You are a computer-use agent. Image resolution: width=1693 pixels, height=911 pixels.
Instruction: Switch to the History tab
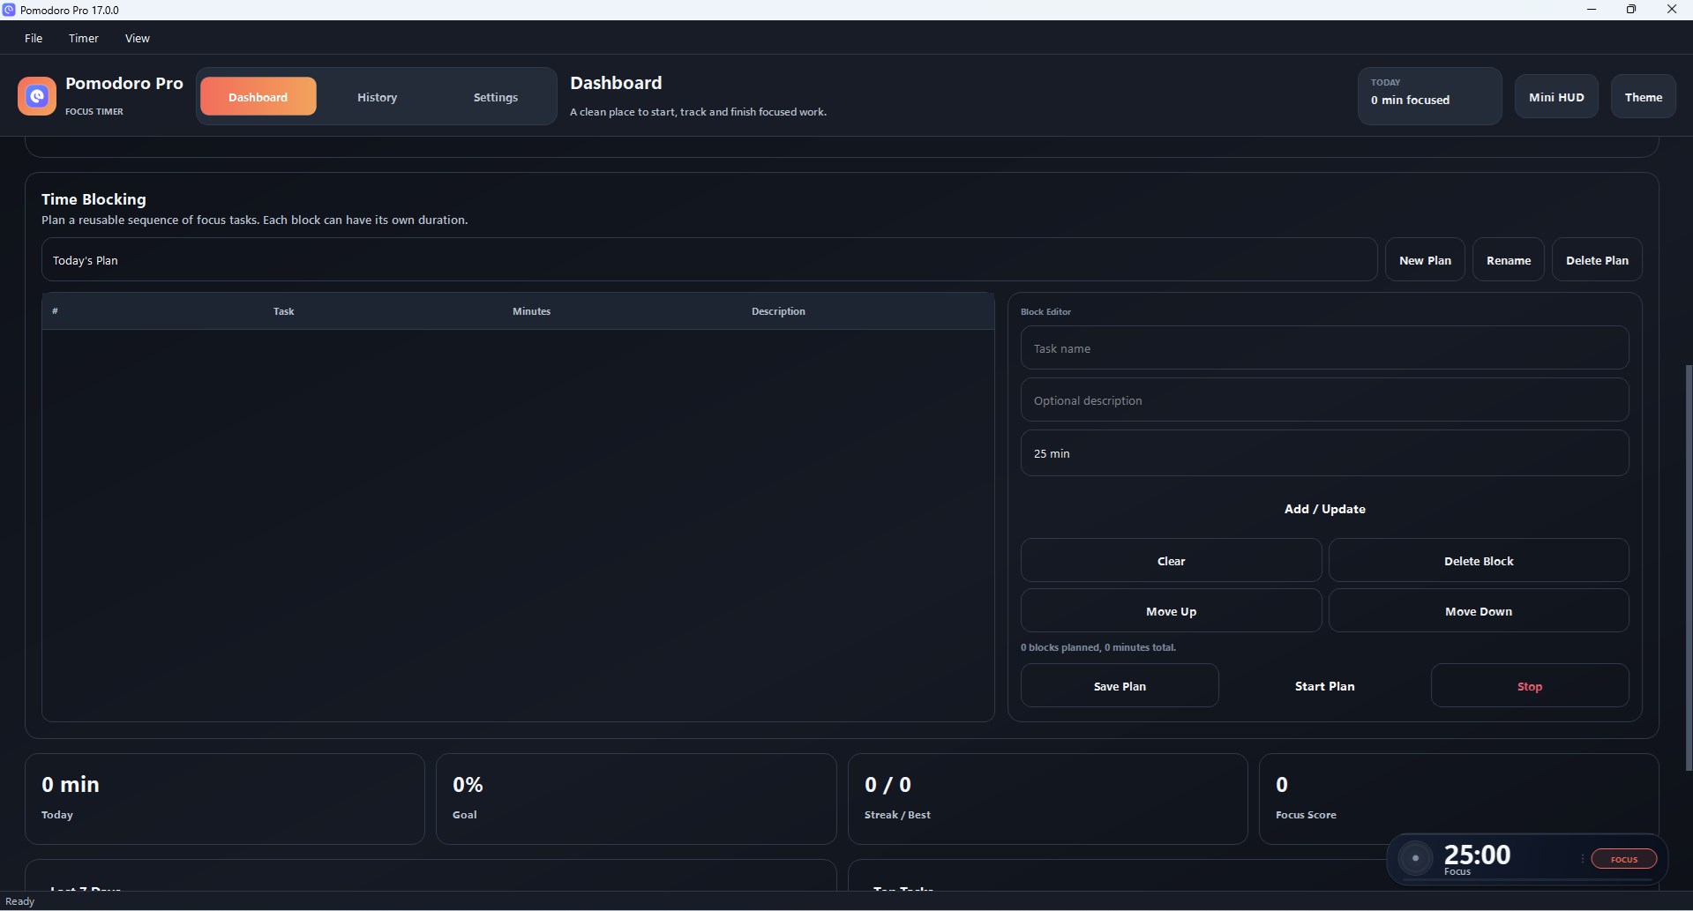(x=377, y=97)
